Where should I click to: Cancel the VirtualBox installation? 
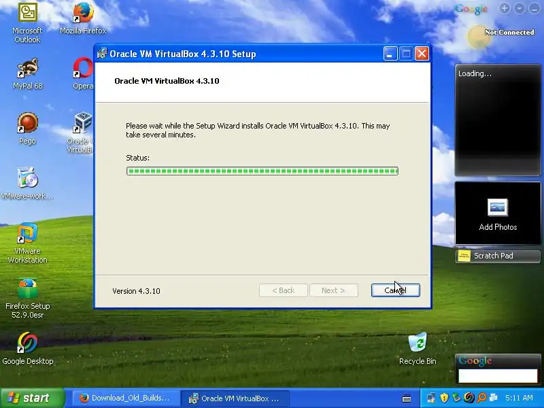point(396,290)
